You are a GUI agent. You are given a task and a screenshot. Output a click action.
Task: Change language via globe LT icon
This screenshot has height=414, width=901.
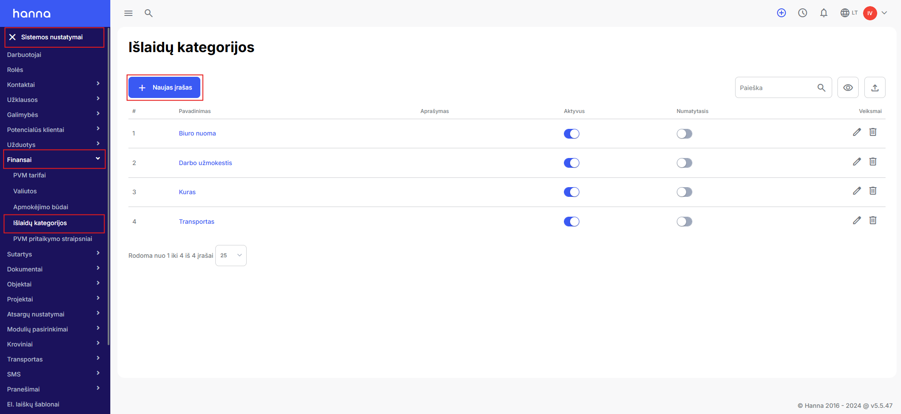(x=849, y=13)
